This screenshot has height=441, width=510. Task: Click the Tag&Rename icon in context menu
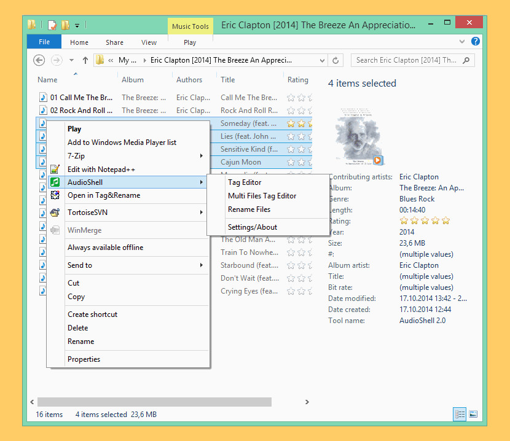(x=55, y=195)
